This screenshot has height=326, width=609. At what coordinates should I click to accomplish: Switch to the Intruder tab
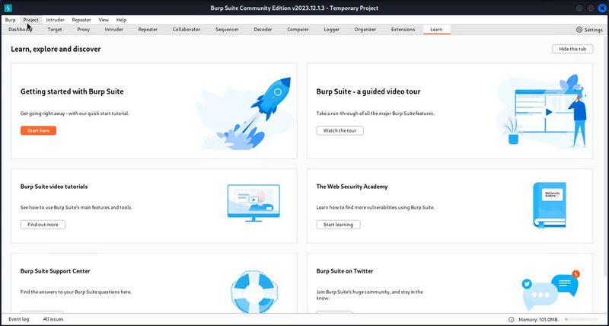tap(113, 30)
